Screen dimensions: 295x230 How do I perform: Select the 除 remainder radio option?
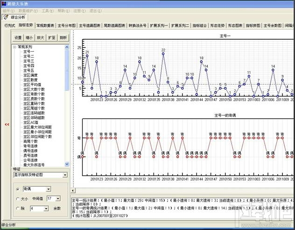(18, 209)
